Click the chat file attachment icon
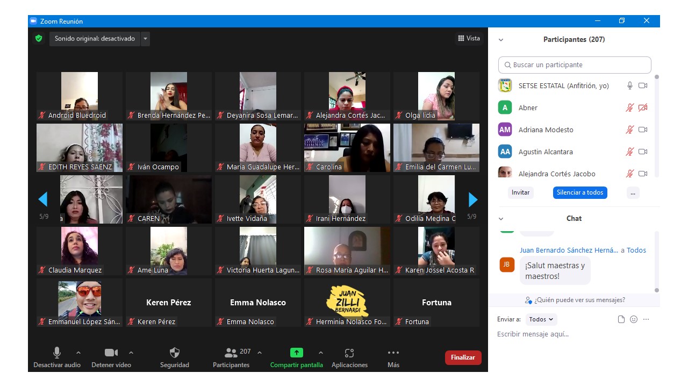Screen dimensions: 688x387 [x=621, y=319]
